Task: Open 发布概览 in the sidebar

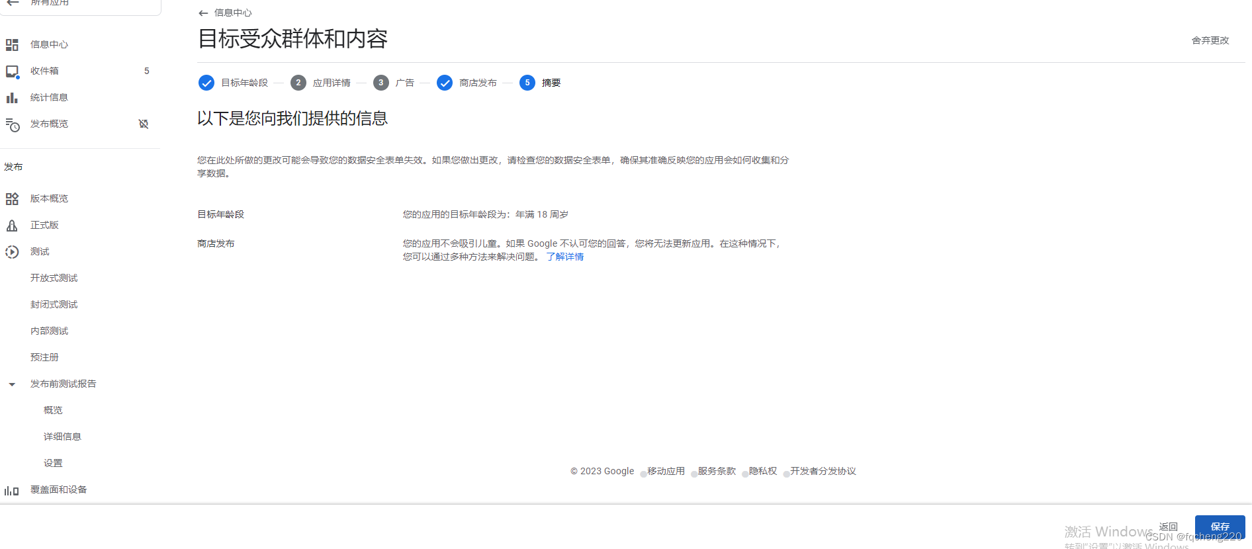Action: [x=49, y=124]
